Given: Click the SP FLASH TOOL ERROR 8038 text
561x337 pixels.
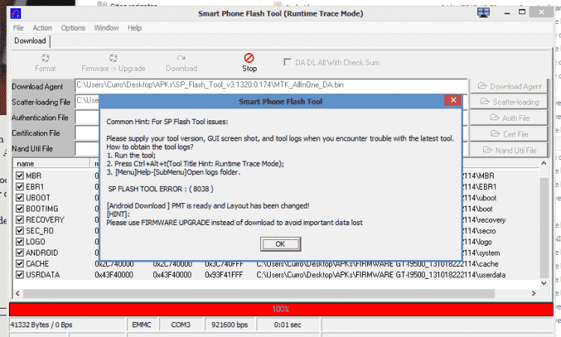Looking at the screenshot, I should (161, 189).
